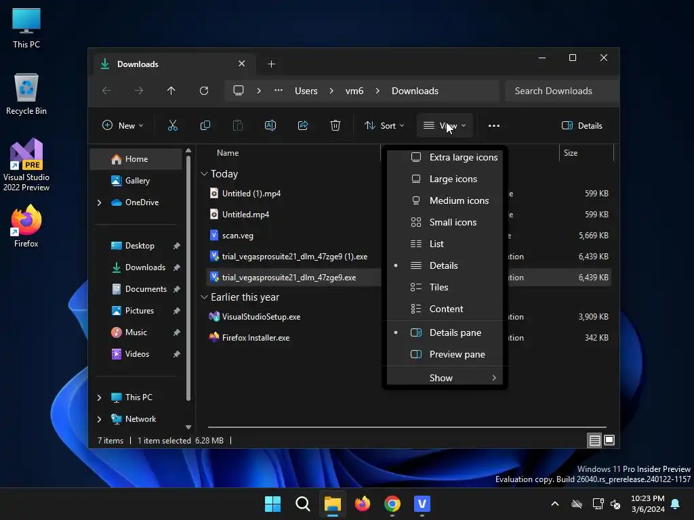Screen dimensions: 694x520
Task: Go up one folder level arrow
Action: tap(171, 91)
